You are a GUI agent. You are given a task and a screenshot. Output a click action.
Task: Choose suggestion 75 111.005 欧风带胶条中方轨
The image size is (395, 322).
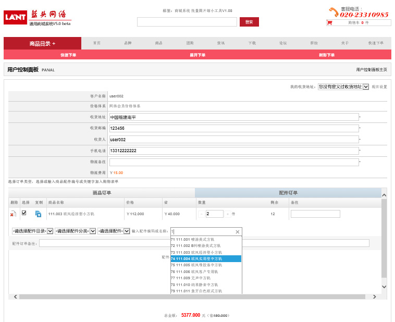coord(206,265)
